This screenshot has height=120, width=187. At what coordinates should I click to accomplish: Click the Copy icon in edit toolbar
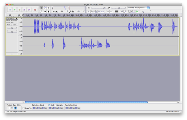click(92, 12)
